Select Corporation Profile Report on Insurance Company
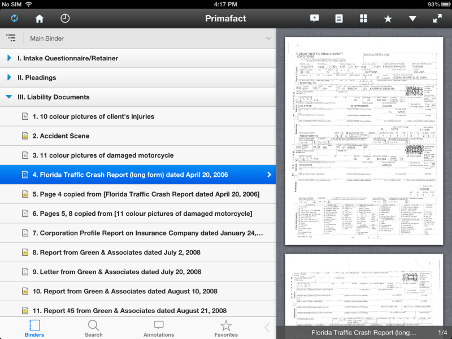 pyautogui.click(x=138, y=233)
